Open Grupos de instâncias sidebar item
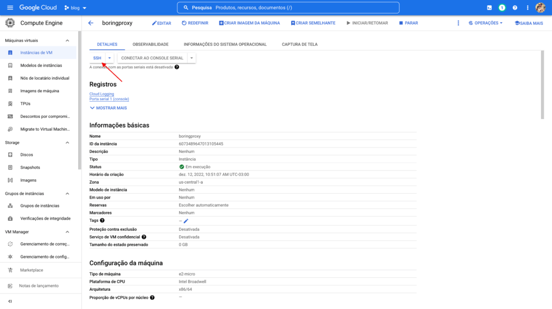This screenshot has width=552, height=309. (x=38, y=206)
